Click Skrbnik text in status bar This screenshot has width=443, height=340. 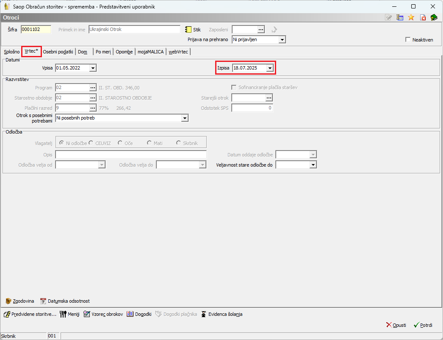(8, 336)
